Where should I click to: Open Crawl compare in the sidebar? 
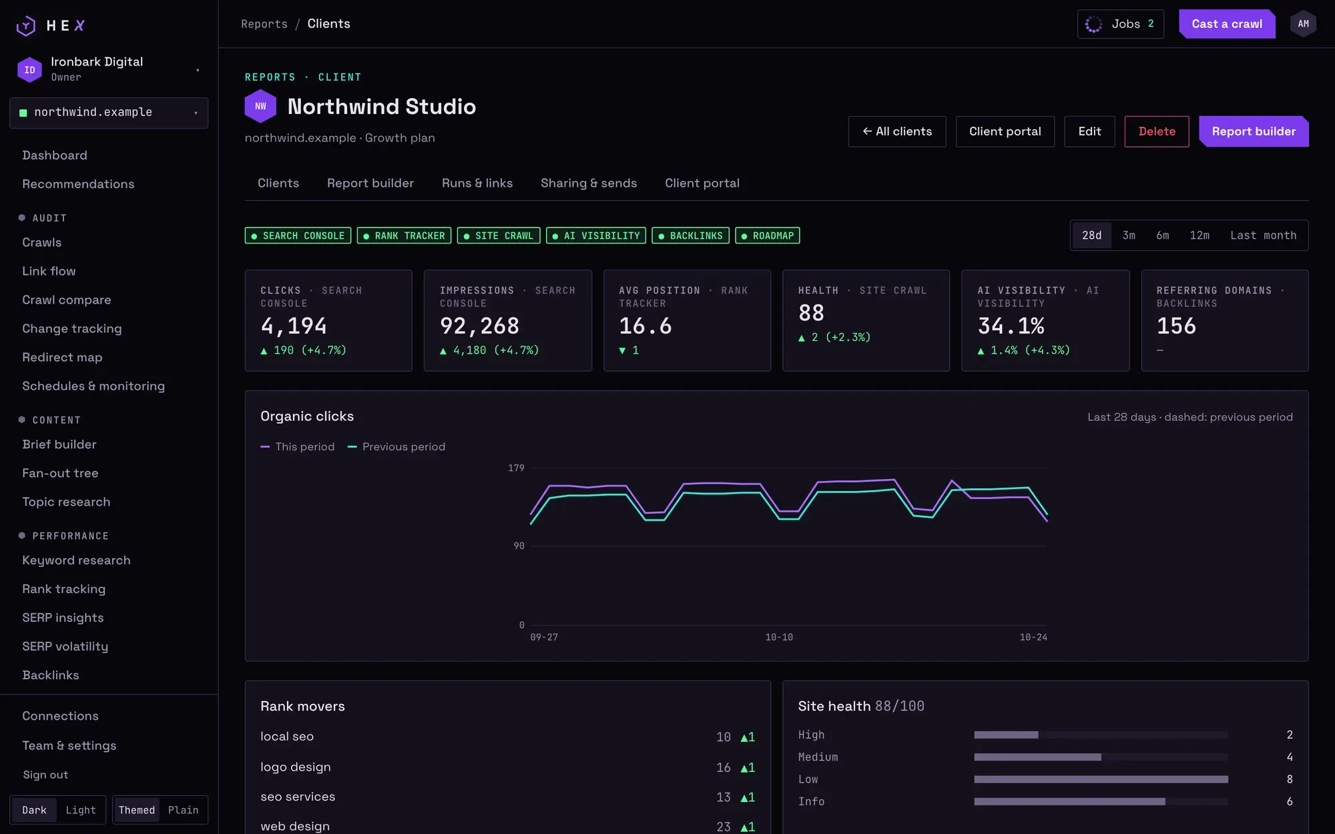click(x=67, y=300)
